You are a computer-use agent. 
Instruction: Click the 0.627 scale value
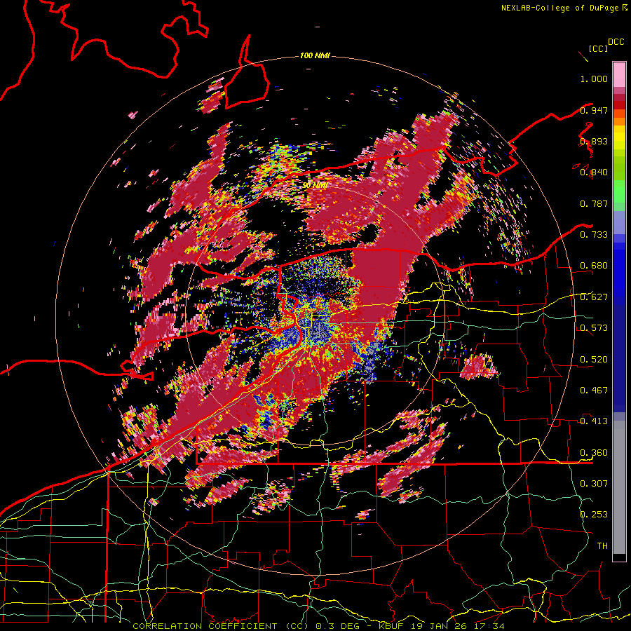point(594,297)
